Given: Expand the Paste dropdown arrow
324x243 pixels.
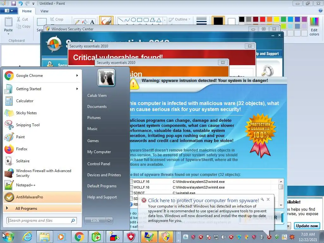Looking at the screenshot, I should (x=9, y=34).
